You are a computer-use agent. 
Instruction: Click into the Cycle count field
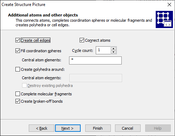click(103, 50)
